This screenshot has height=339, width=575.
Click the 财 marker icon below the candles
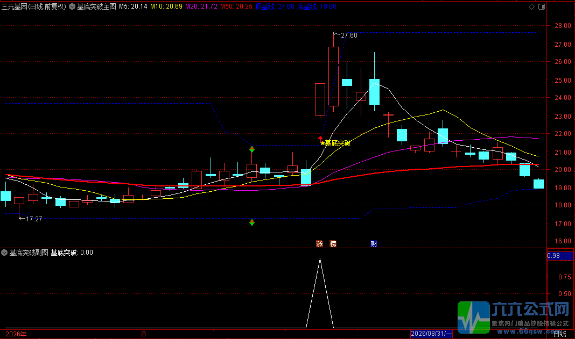[x=374, y=244]
